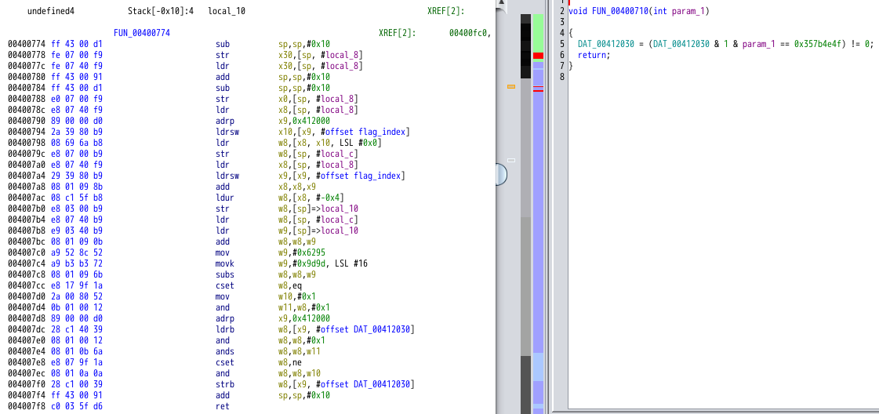The height and width of the screenshot is (414, 879).
Task: Click the large red block in overview bar
Action: 538,56
